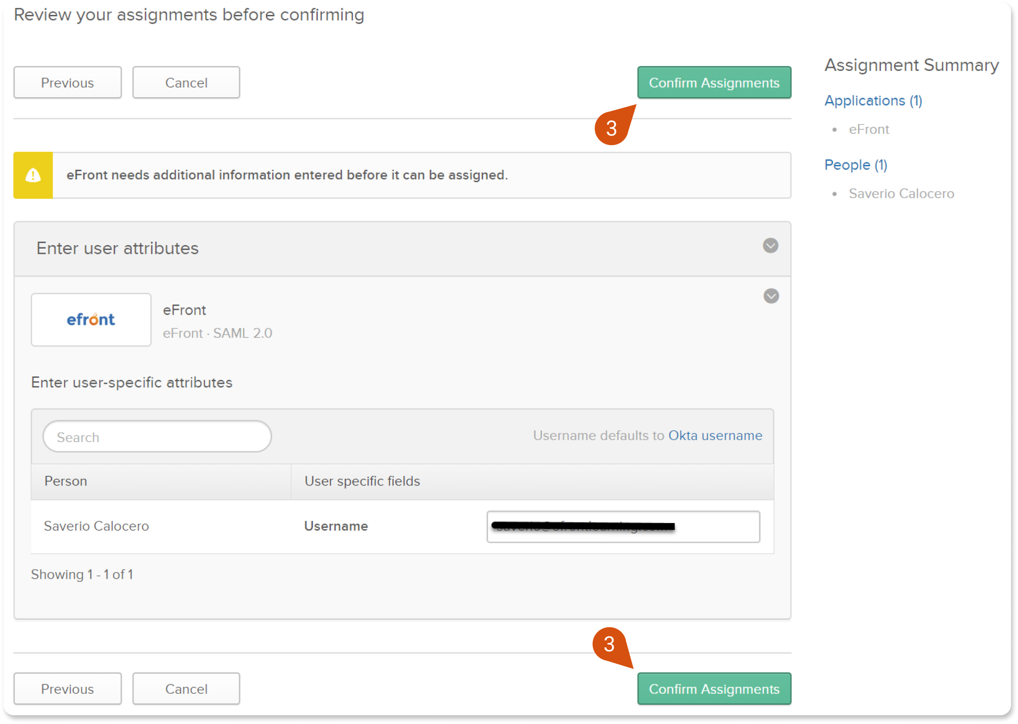Click the bold Username field label

coord(336,526)
